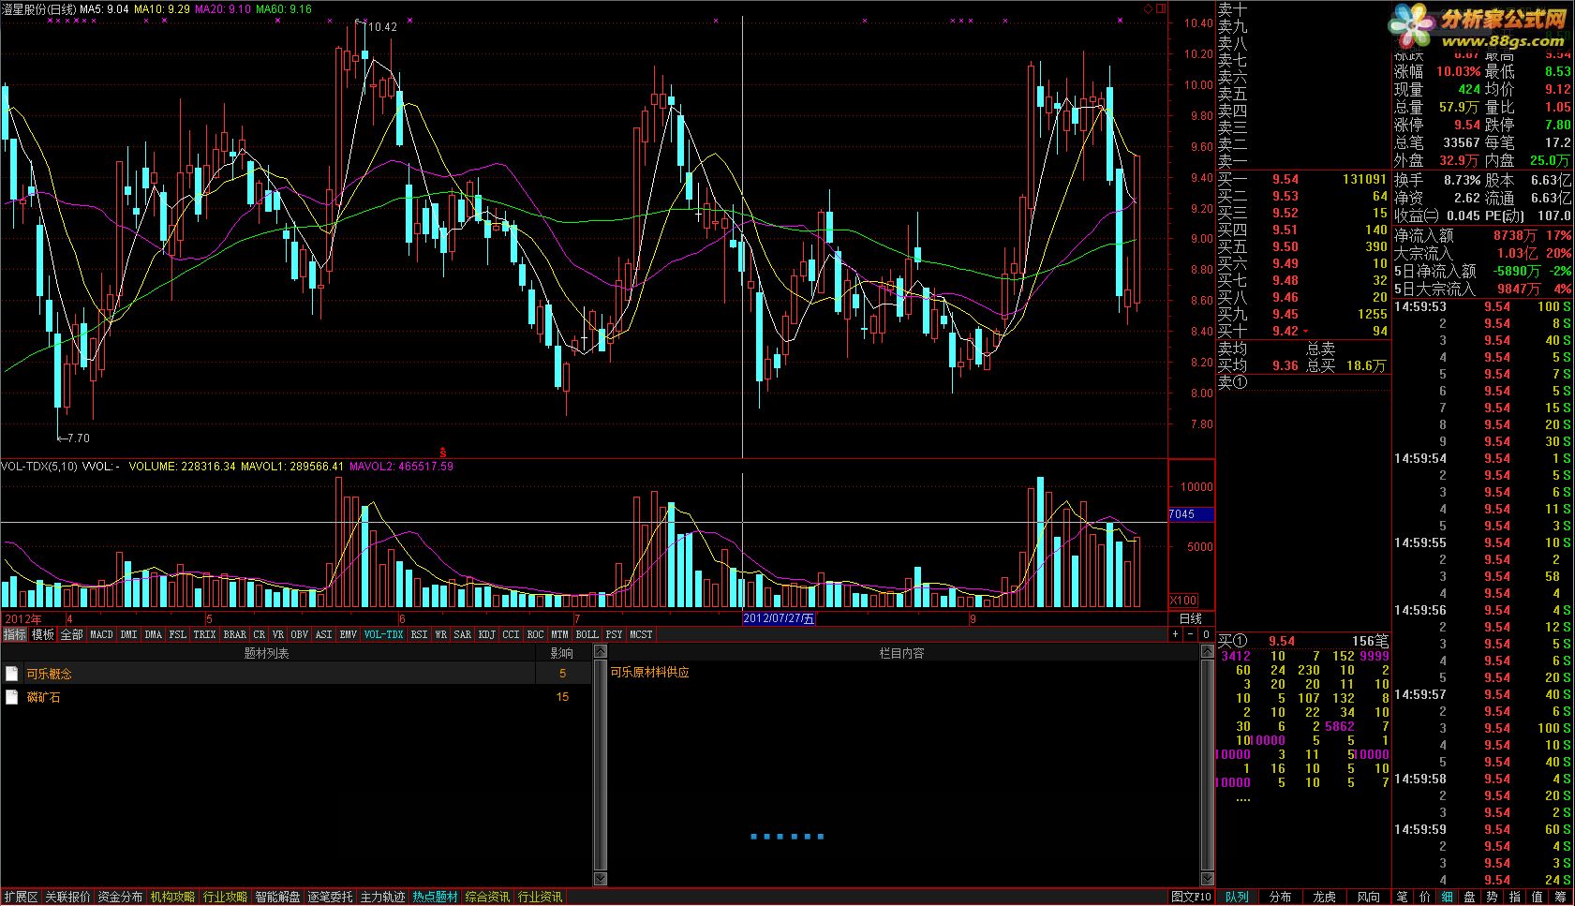Image resolution: width=1575 pixels, height=906 pixels.
Task: Select the DMI indicator
Action: tap(129, 634)
